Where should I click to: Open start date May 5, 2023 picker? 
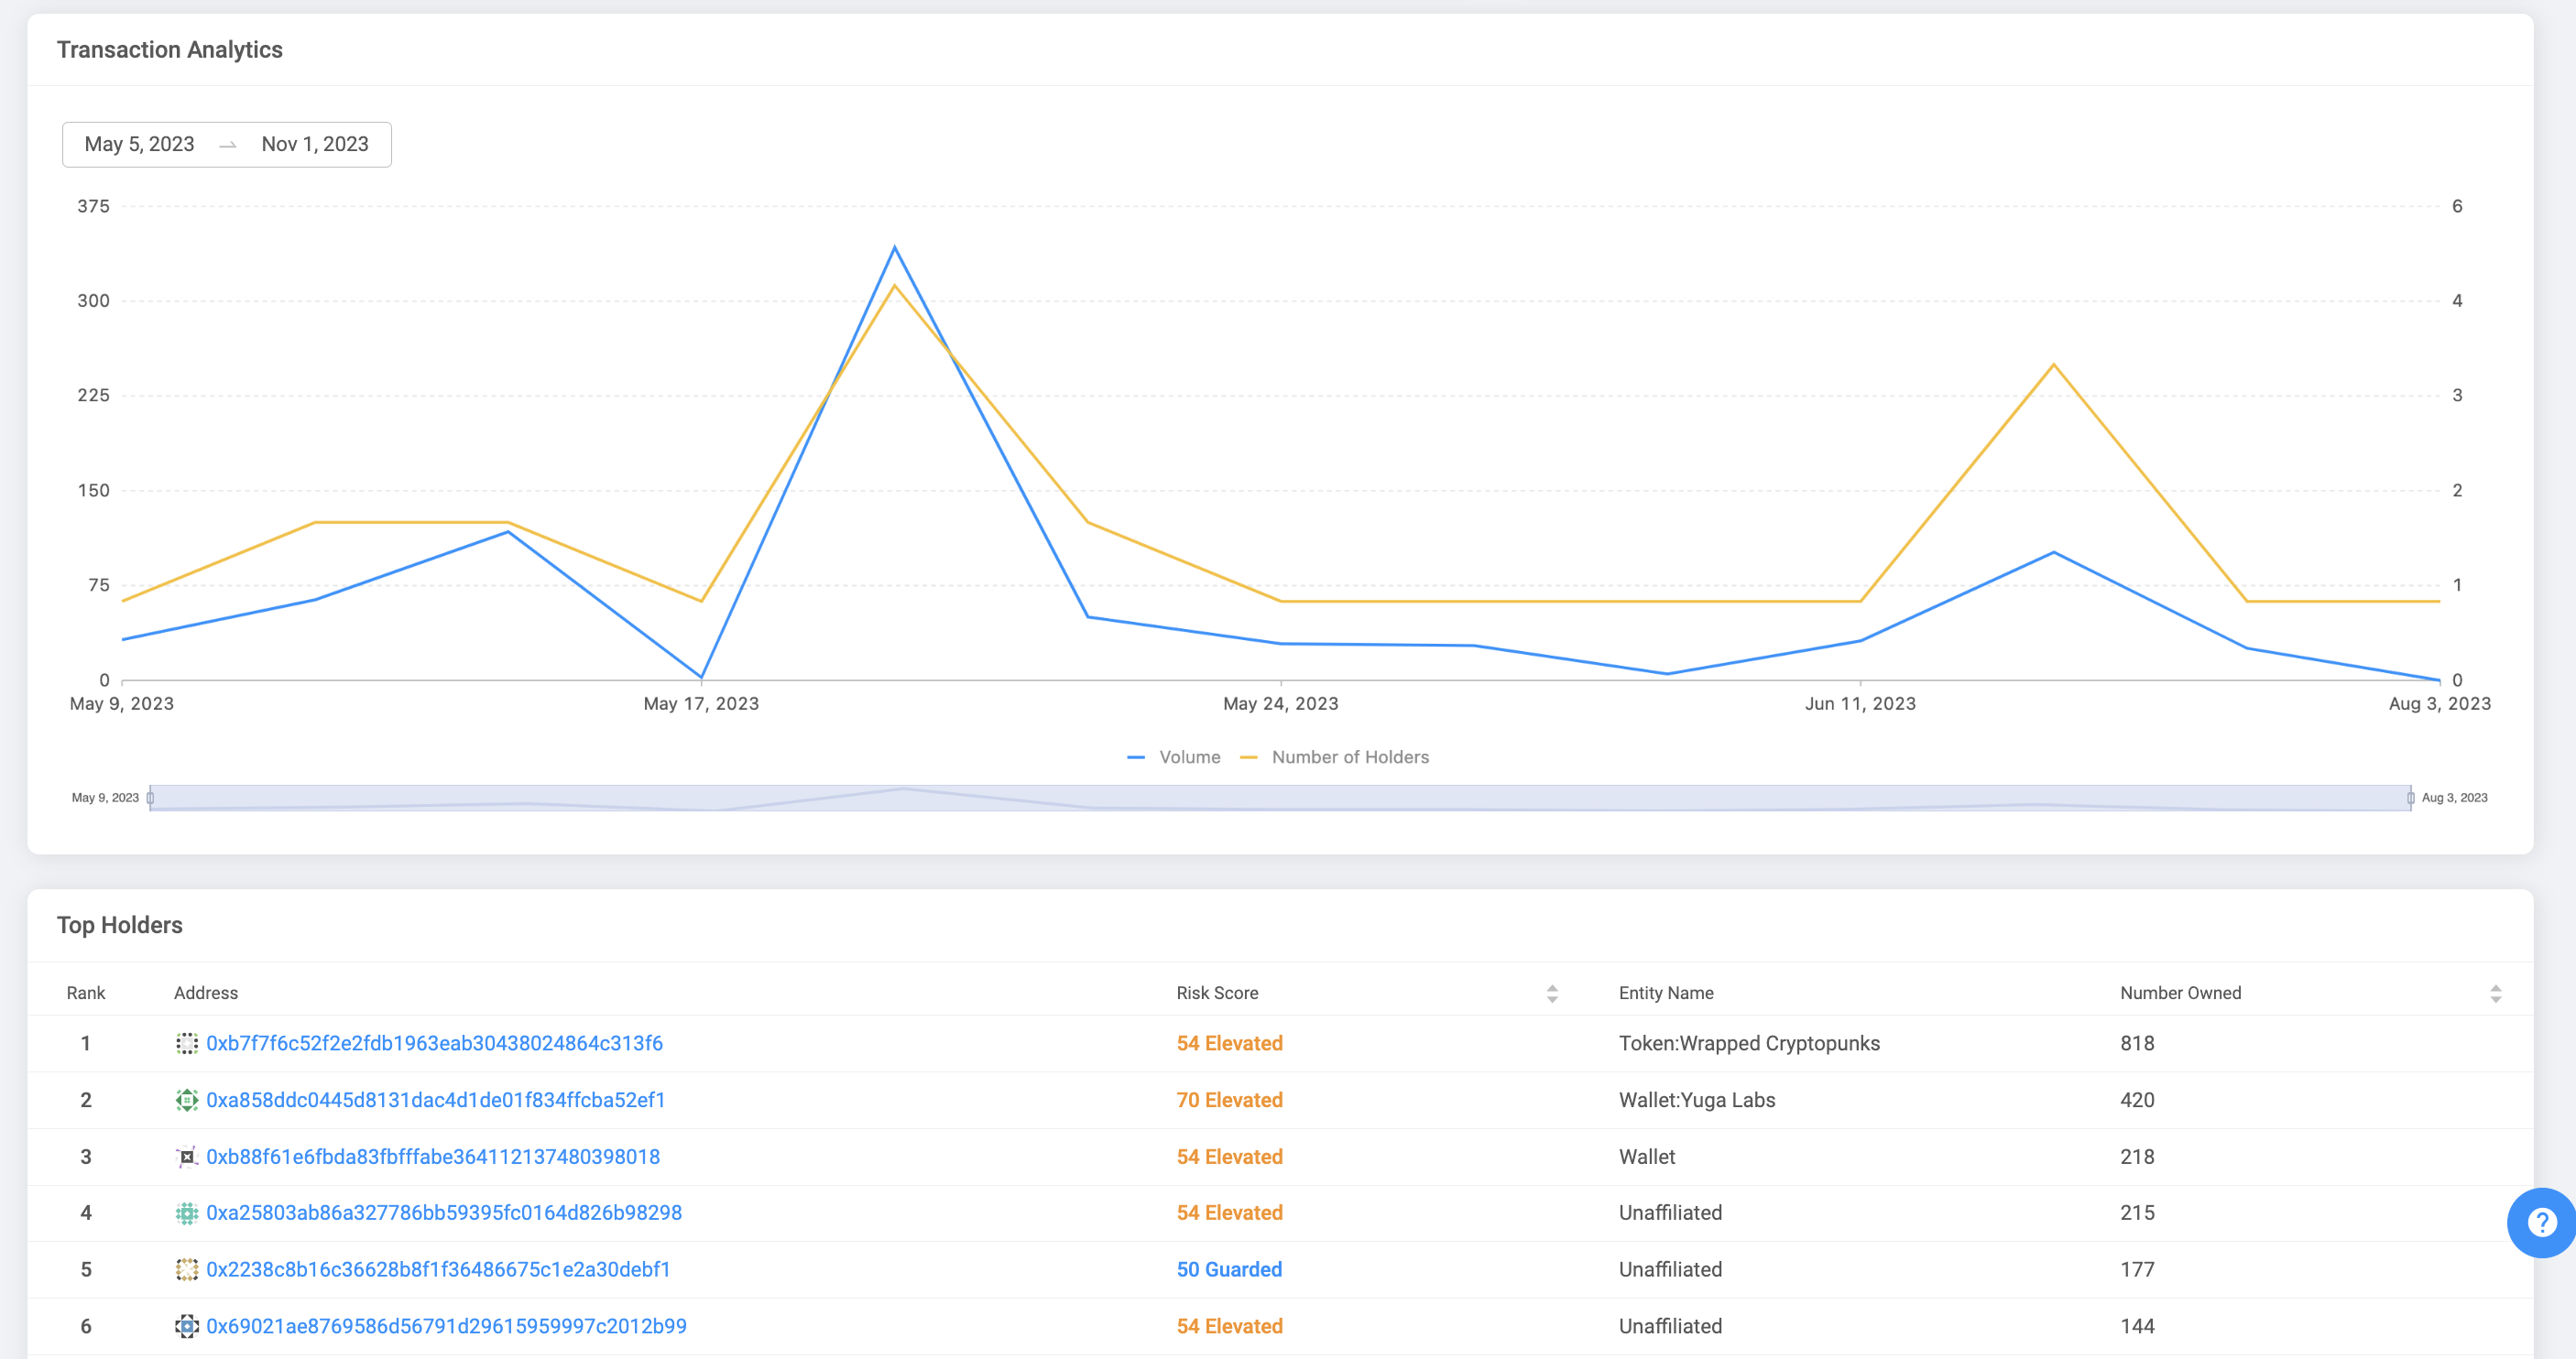tap(140, 145)
